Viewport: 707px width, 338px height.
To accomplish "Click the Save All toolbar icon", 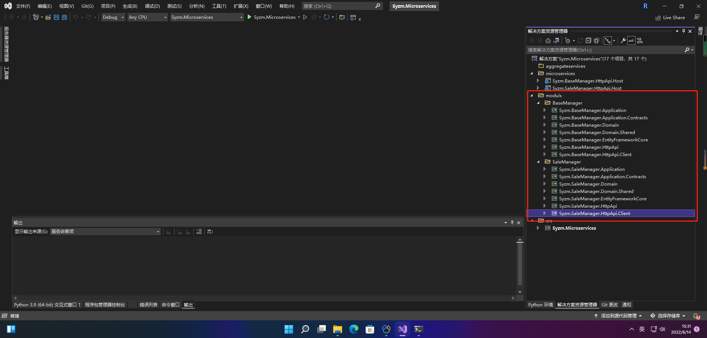I will (64, 17).
